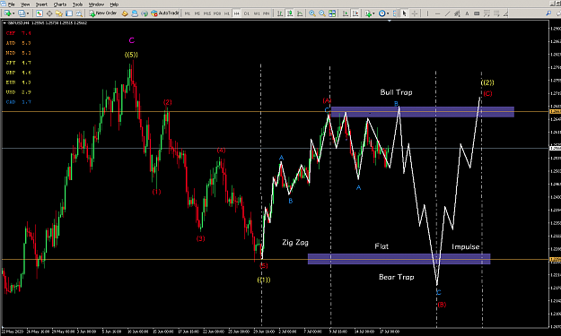This screenshot has width=561, height=336.
Task: Open the Tools menu
Action: [77, 4]
